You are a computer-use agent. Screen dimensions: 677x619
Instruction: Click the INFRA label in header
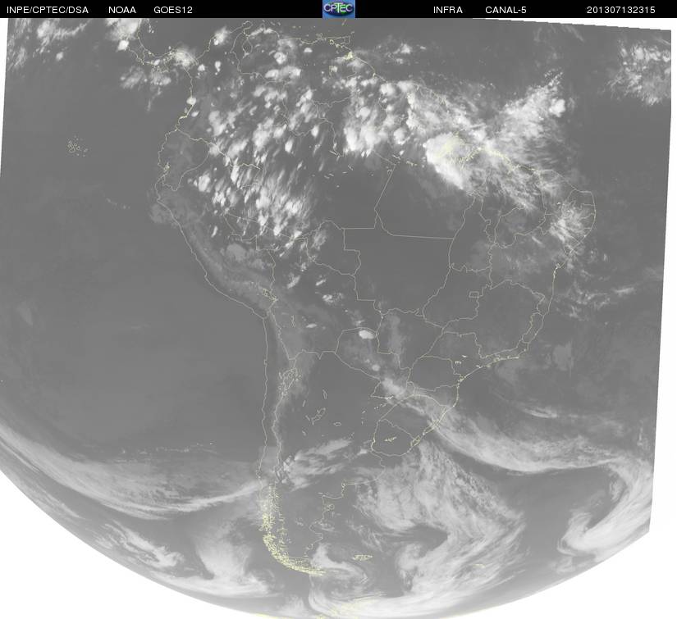[x=448, y=10]
